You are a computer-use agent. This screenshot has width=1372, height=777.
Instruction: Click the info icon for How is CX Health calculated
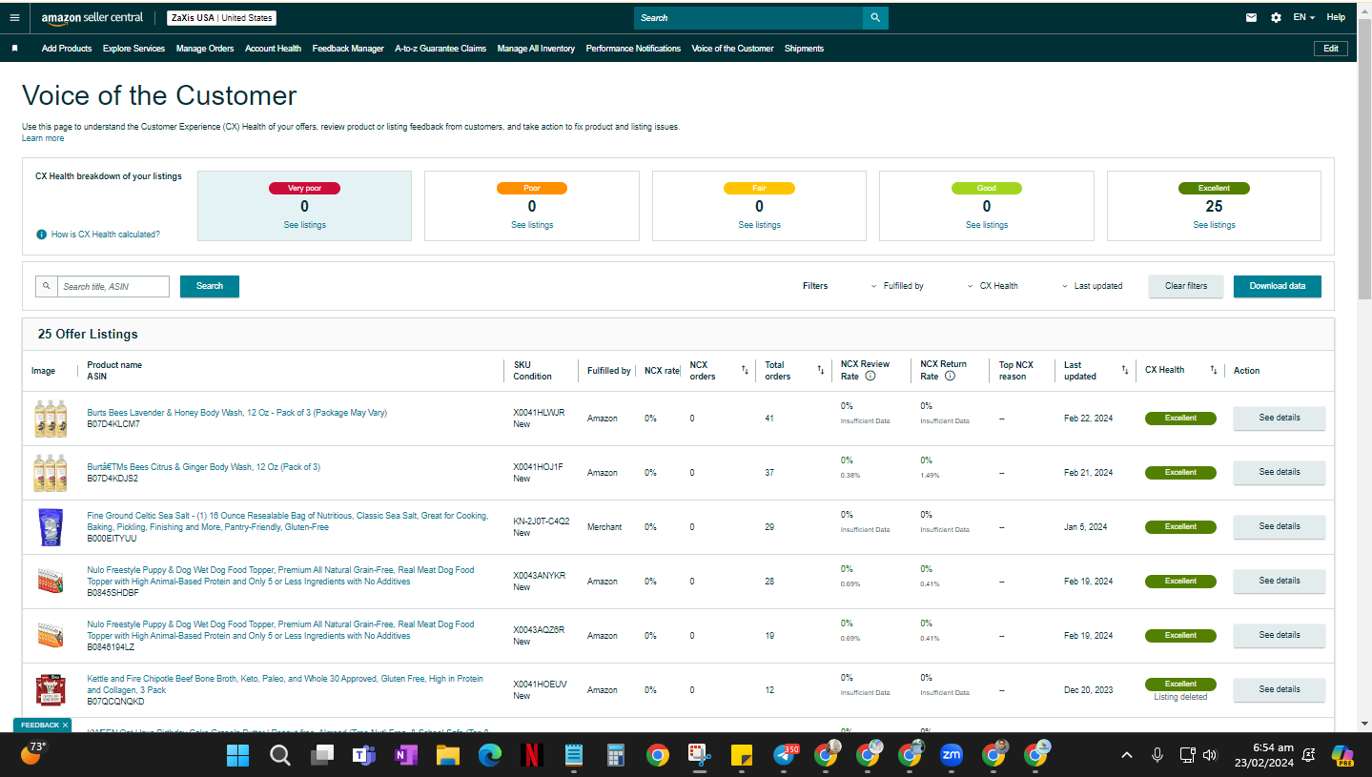tap(41, 235)
